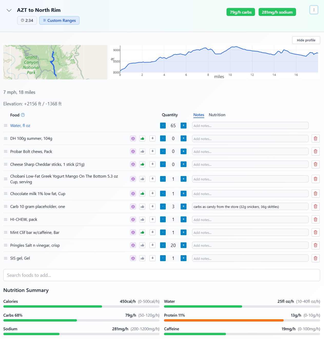Image resolution: width=324 pixels, height=339 pixels.
Task: Delete the Pringles Salt n vinegar row
Action: click(315, 245)
